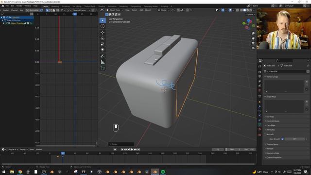311x175 pixels.
Task: Open the Modifiers wrench properties tab
Action: coord(259,106)
